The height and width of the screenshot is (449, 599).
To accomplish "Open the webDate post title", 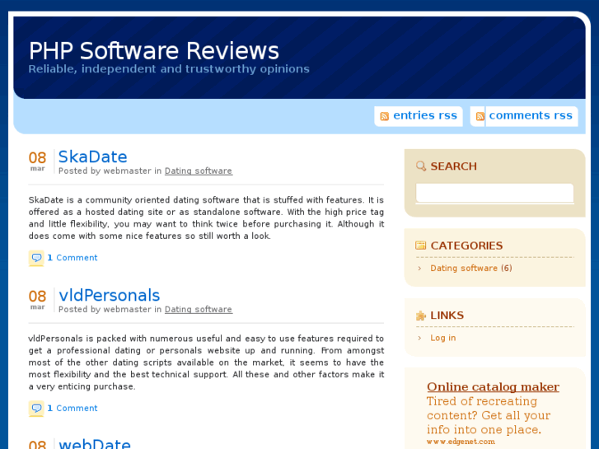I will [x=95, y=443].
